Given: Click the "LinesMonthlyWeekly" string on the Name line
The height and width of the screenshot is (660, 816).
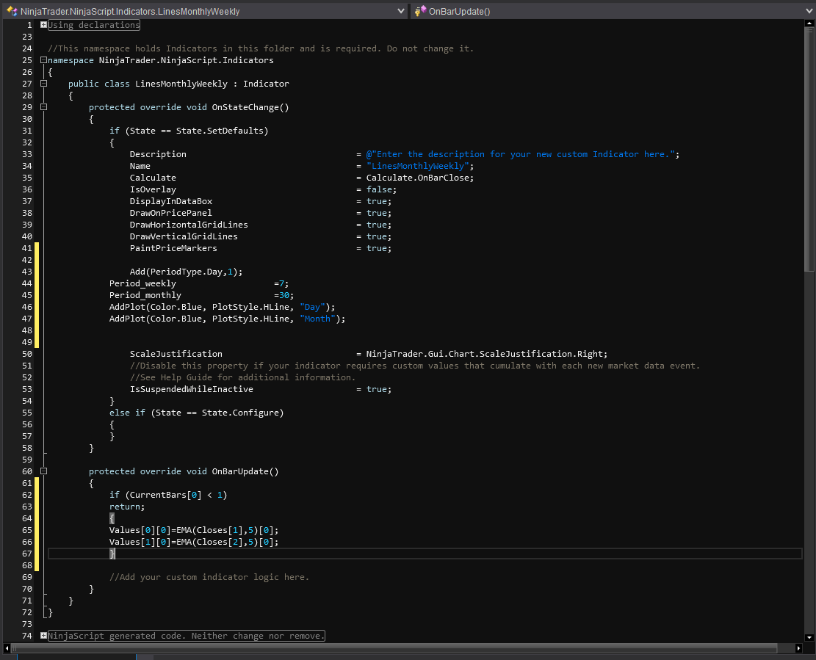Looking at the screenshot, I should (x=416, y=166).
